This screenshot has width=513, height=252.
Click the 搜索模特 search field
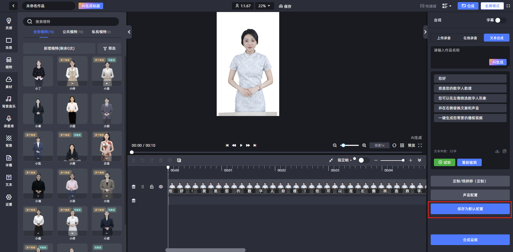coord(71,22)
